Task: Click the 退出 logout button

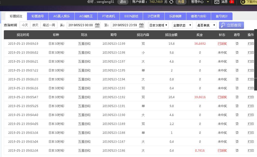Action: point(123,2)
